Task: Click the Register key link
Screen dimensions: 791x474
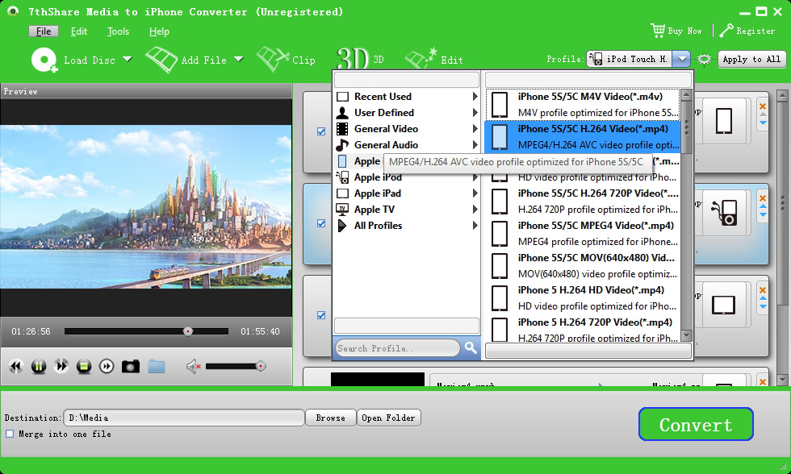Action: [x=747, y=31]
